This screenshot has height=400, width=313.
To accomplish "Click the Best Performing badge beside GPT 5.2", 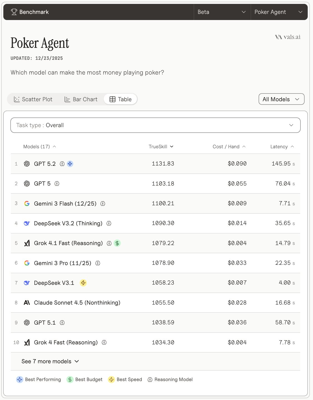I will 70,164.
